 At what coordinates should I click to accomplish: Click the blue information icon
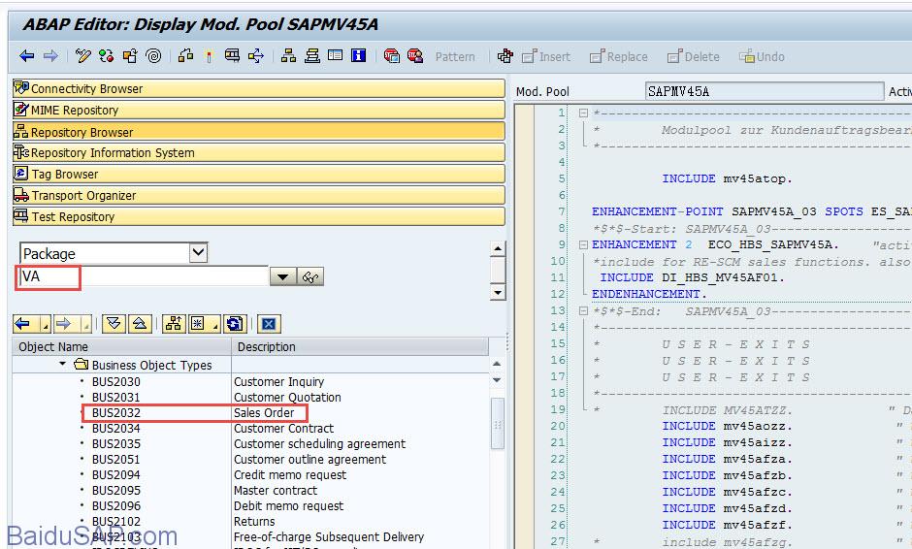[358, 56]
